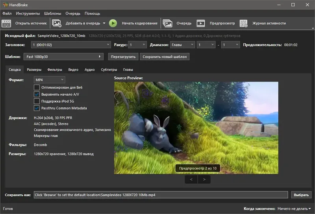Disable Passthru Common Metadata checkbox
315x214 pixels.
(37, 108)
